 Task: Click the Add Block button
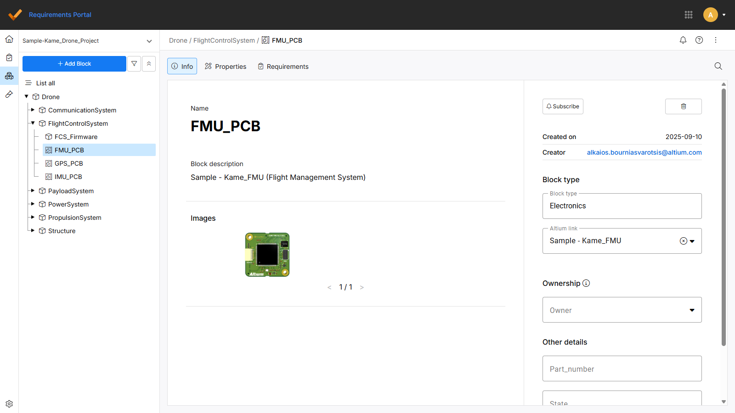(x=74, y=64)
